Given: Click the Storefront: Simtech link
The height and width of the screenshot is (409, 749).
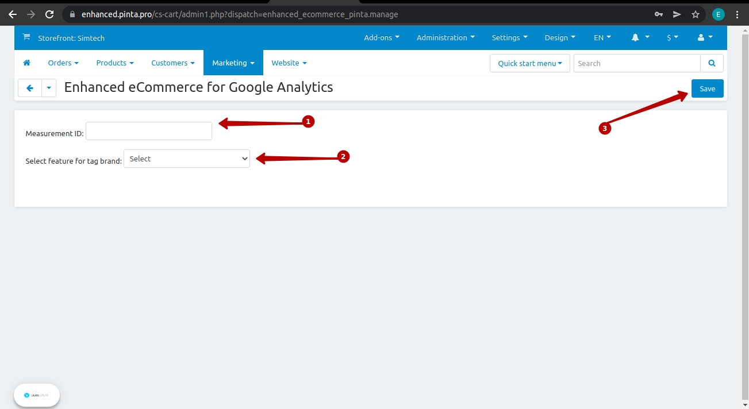Looking at the screenshot, I should 71,38.
